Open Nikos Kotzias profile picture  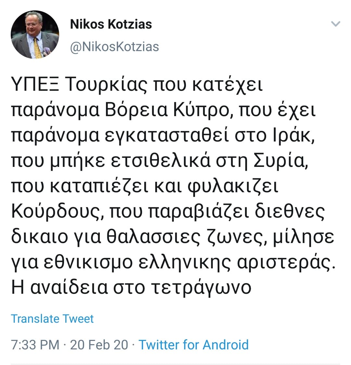pyautogui.click(x=35, y=34)
